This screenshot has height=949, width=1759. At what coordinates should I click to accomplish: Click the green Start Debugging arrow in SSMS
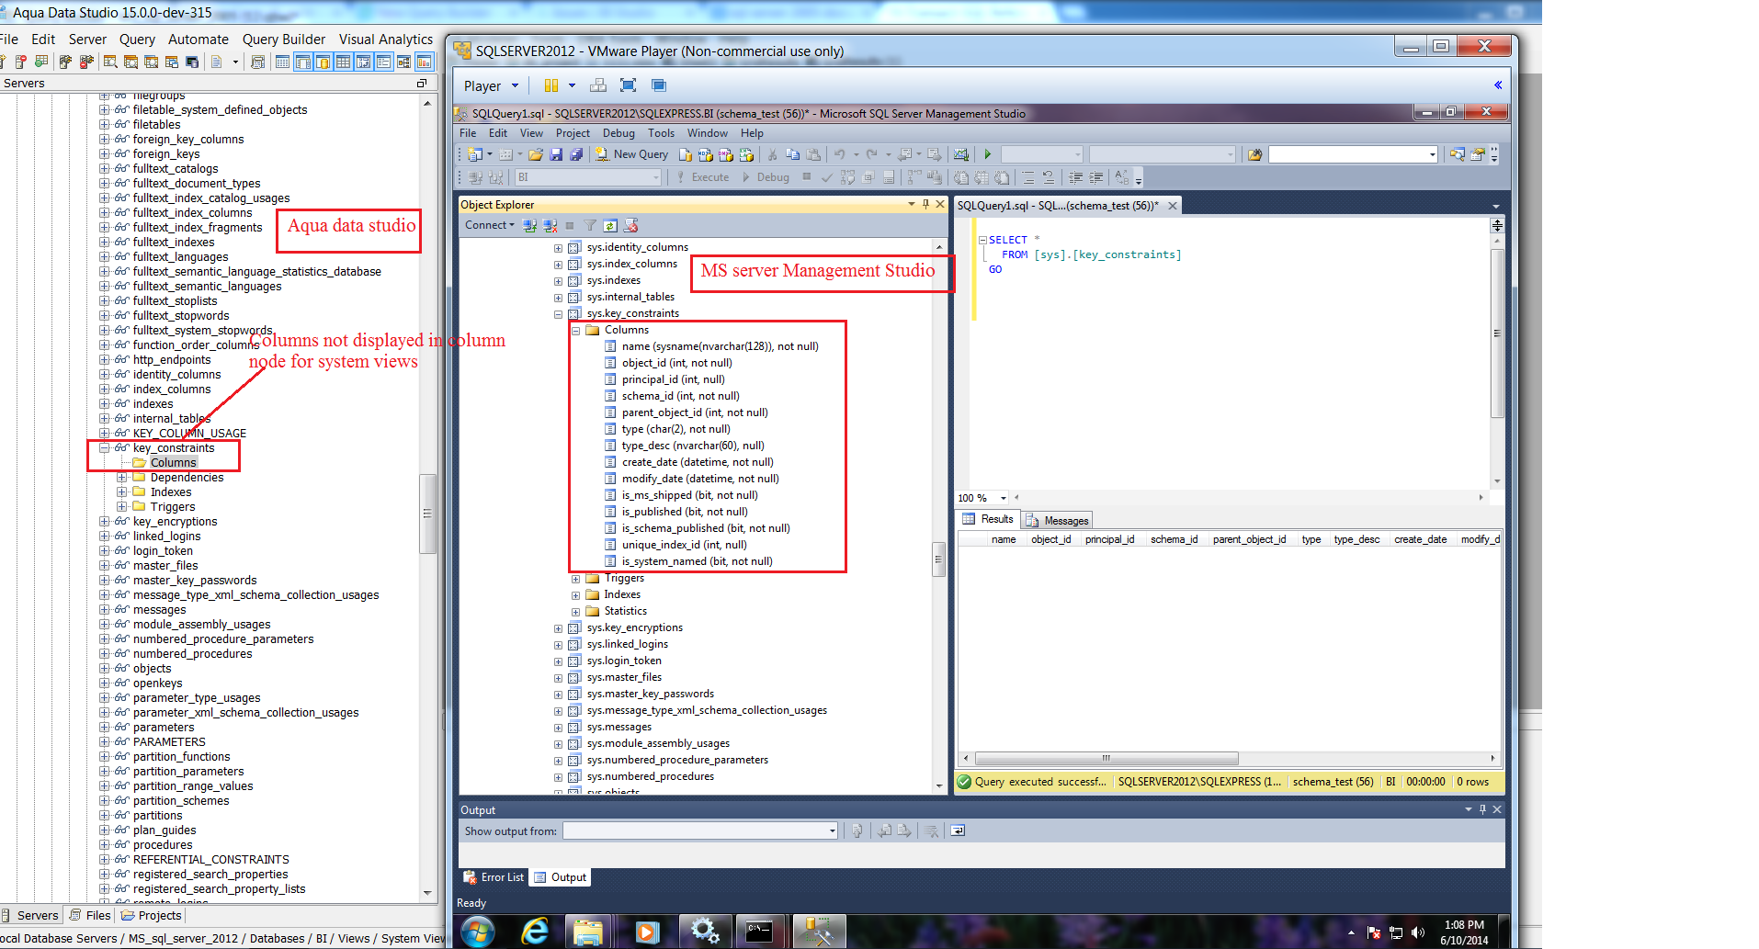point(988,154)
